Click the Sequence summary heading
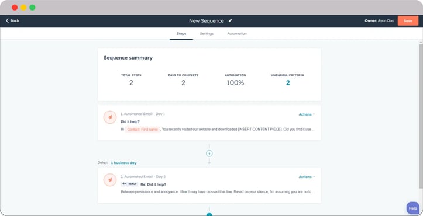Viewport: 423px width, 216px height. click(x=128, y=58)
